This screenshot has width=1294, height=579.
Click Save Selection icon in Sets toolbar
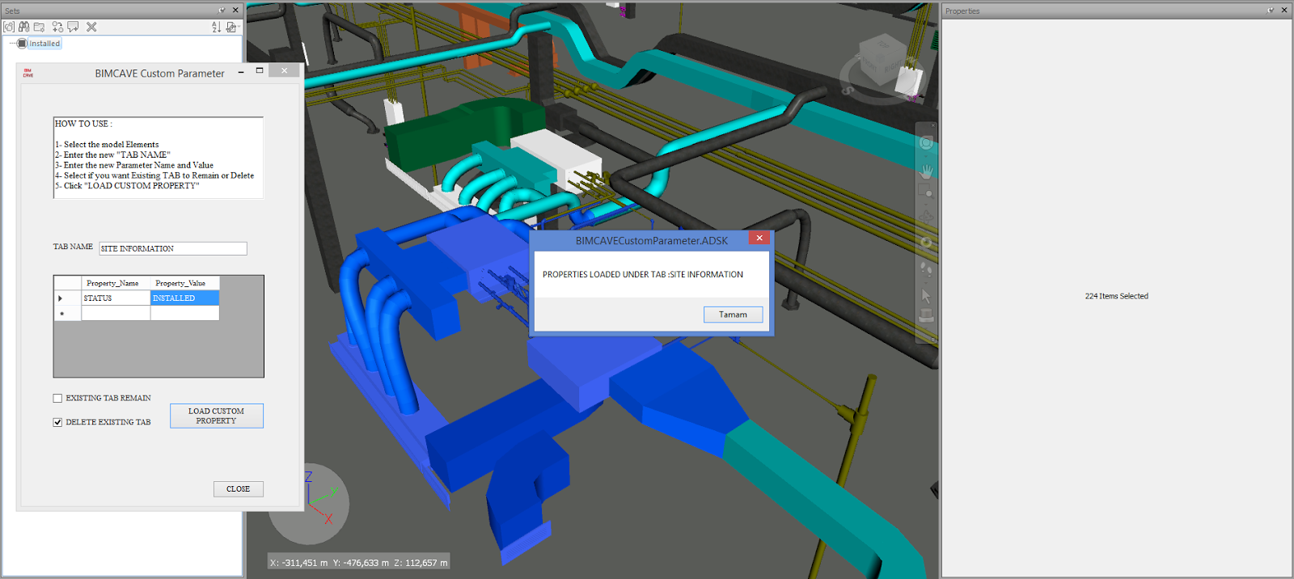[9, 27]
